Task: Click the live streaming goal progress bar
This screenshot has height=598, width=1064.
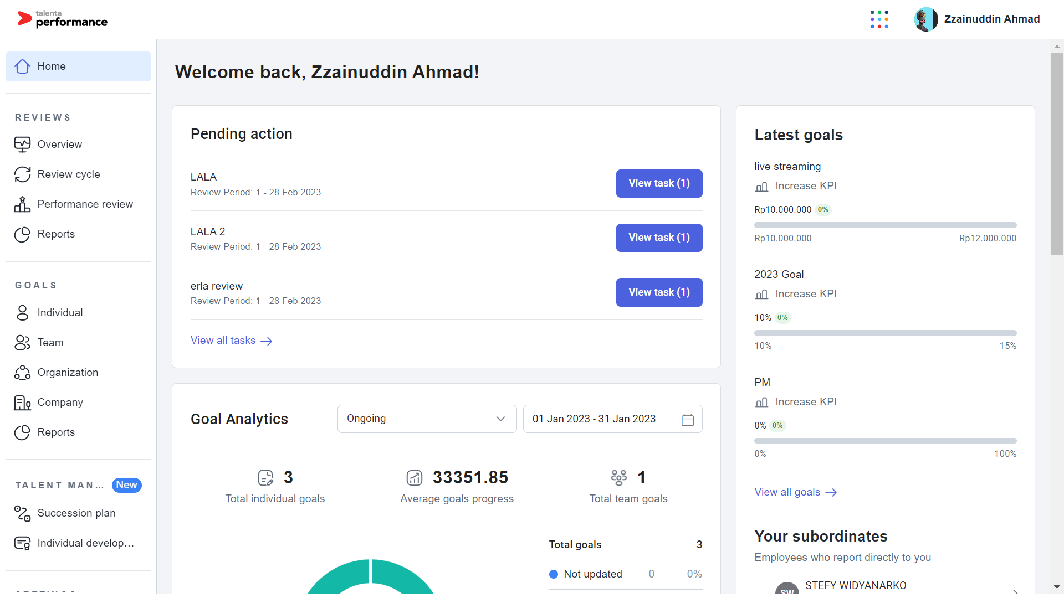Action: point(885,225)
